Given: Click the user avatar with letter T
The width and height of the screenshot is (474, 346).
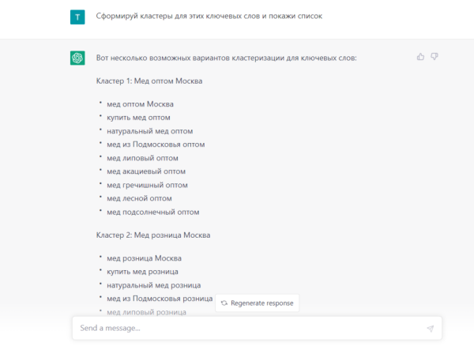Looking at the screenshot, I should (77, 17).
